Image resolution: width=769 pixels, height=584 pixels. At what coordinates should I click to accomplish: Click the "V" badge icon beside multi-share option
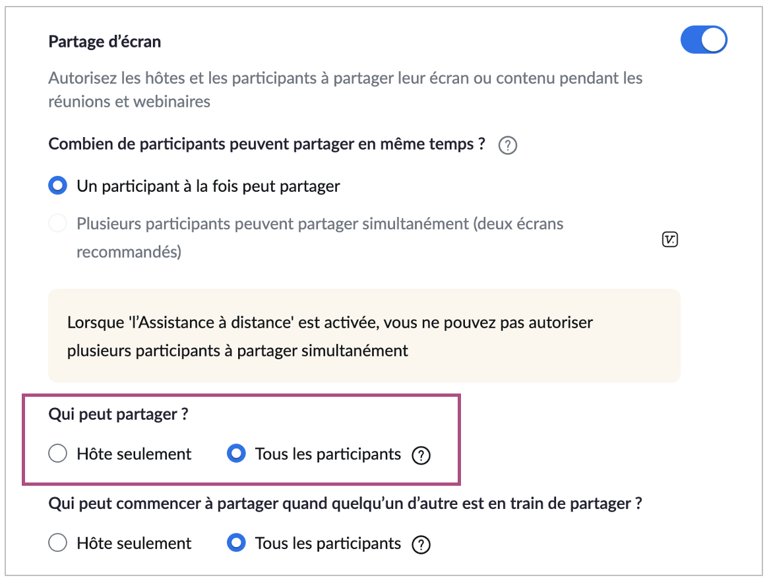coord(669,240)
